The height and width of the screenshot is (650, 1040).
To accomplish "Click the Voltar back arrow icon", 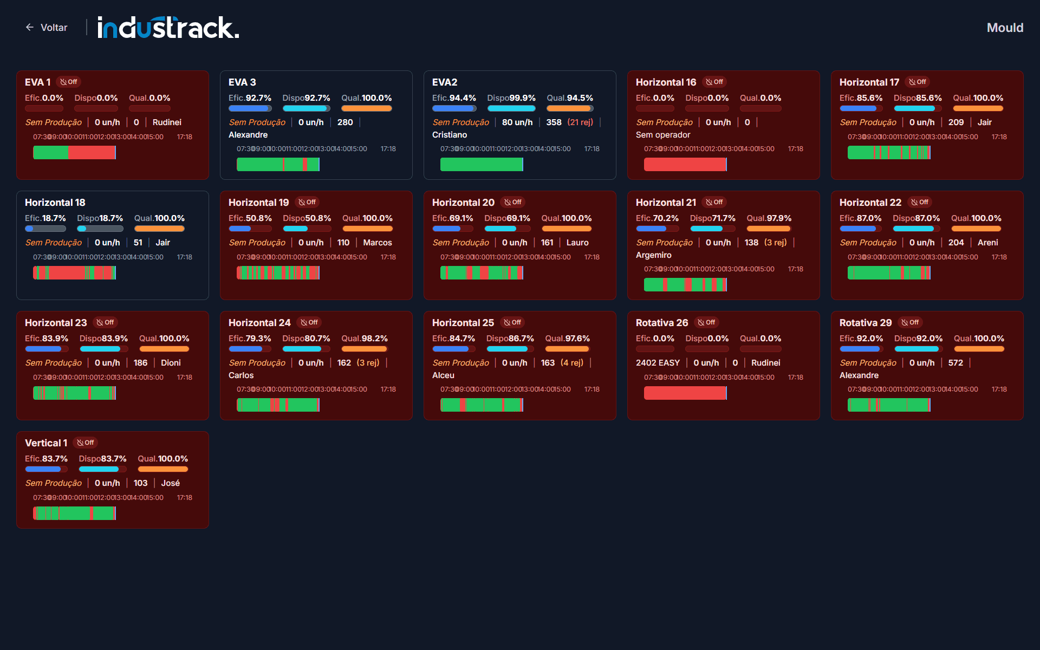I will (30, 27).
